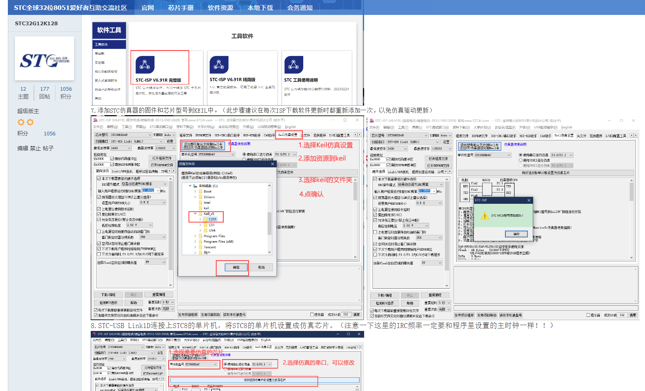Open P3.0/P3.1 serial port dropdown (success-dialog window)
Screen dimensions: 645x391
(562, 155)
